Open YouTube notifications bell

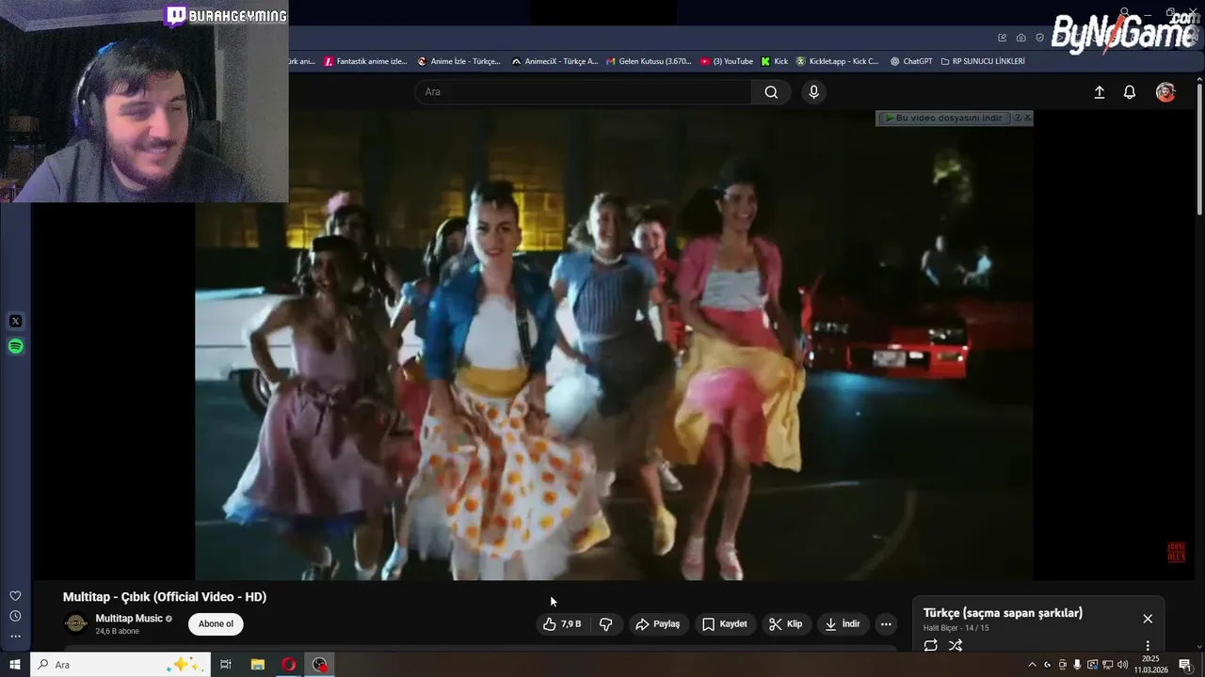coord(1130,92)
